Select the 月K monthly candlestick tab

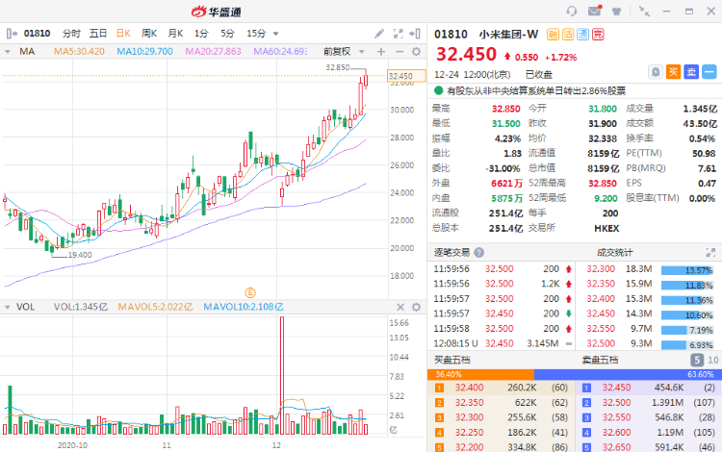[175, 34]
